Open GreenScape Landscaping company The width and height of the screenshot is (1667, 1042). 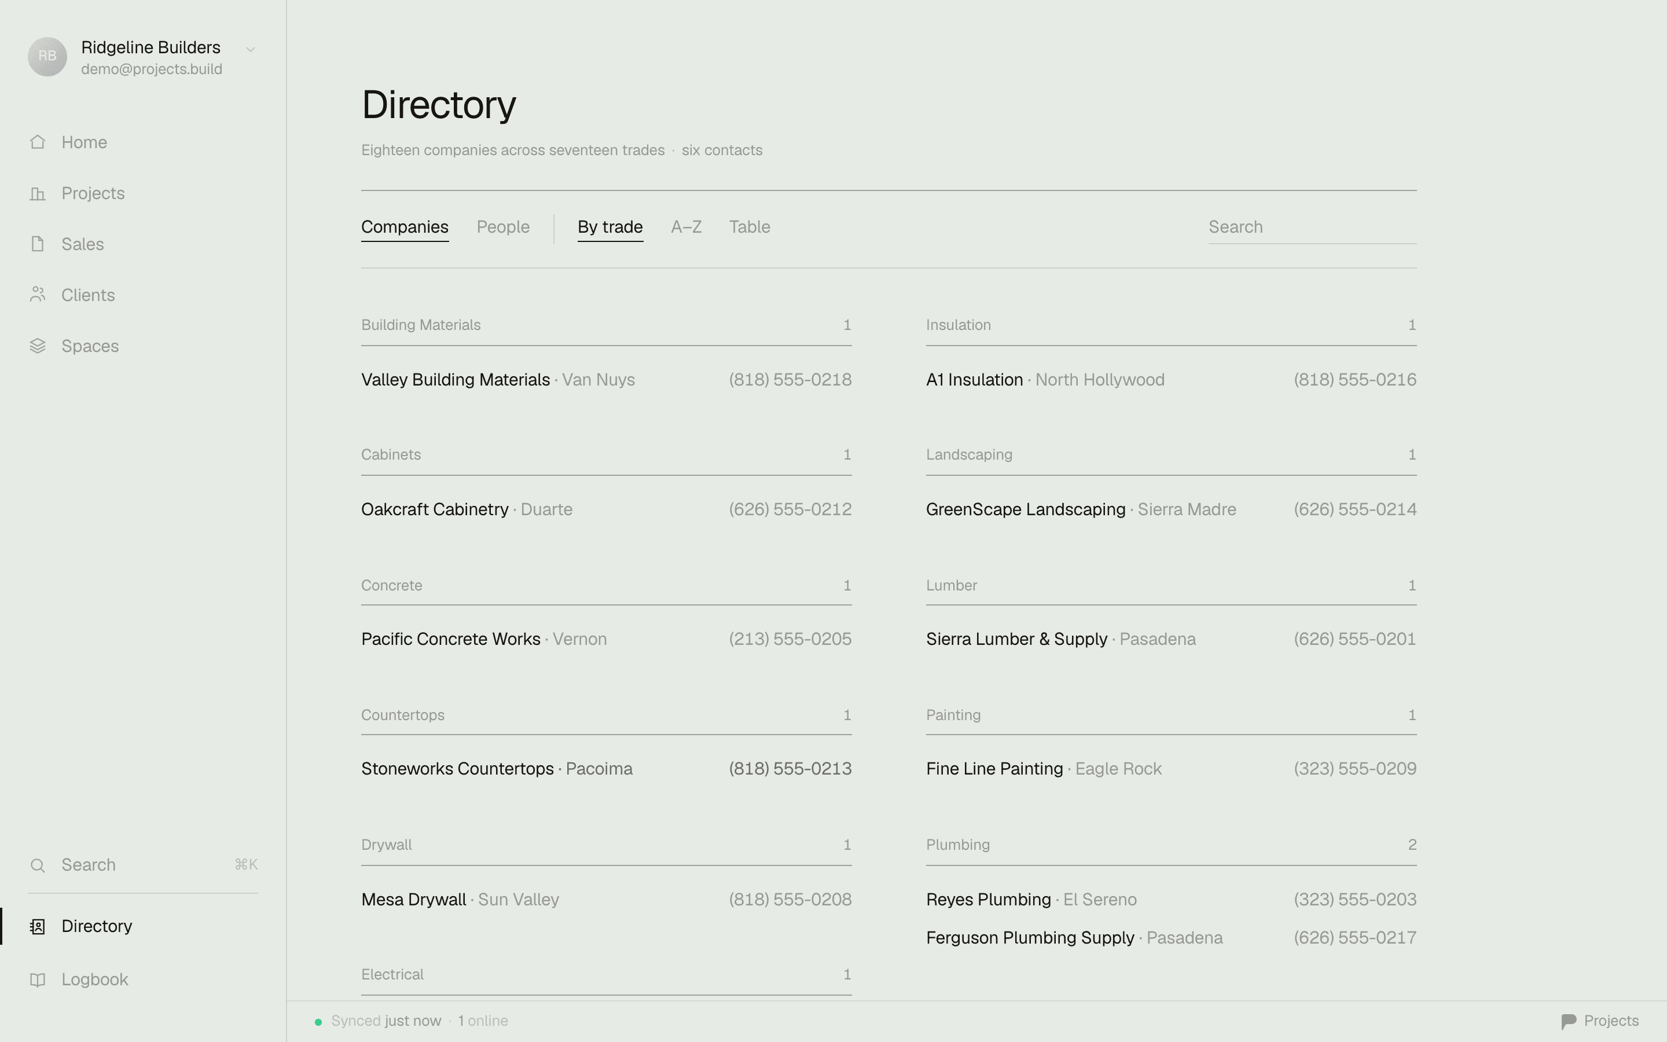[1026, 509]
